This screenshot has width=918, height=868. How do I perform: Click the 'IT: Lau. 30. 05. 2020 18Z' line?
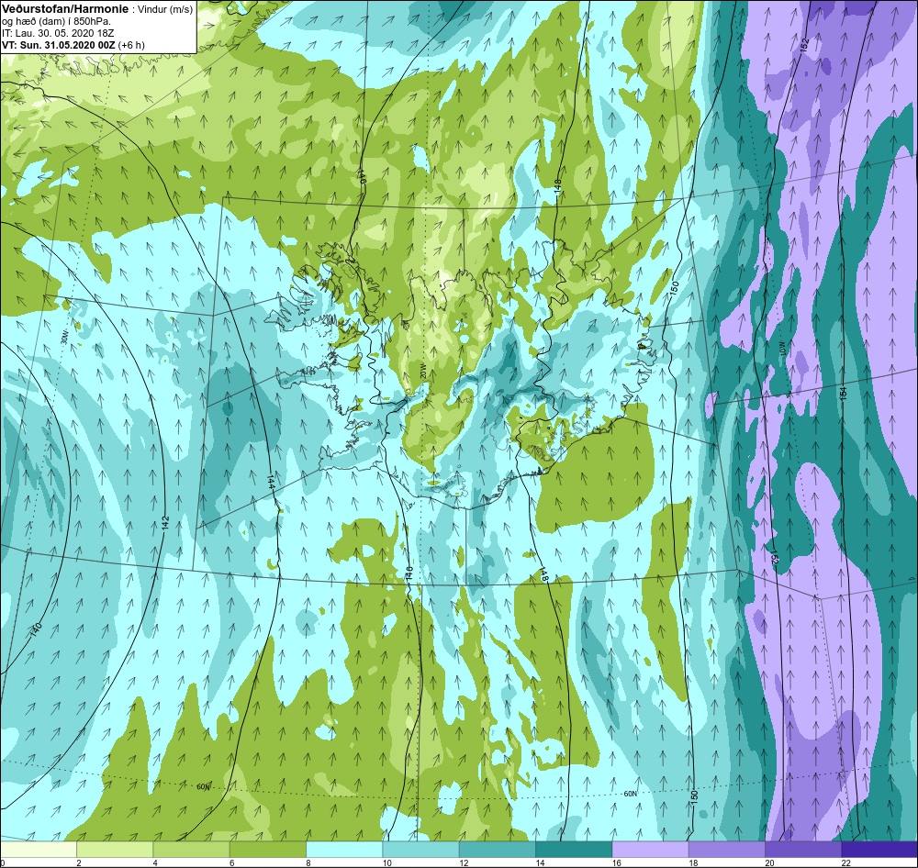[x=58, y=33]
